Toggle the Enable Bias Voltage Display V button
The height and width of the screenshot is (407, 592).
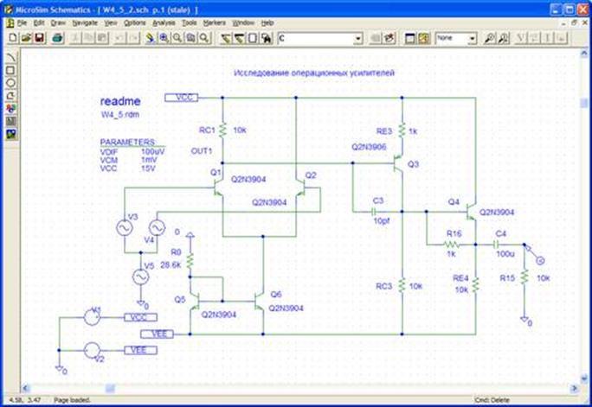coord(521,38)
